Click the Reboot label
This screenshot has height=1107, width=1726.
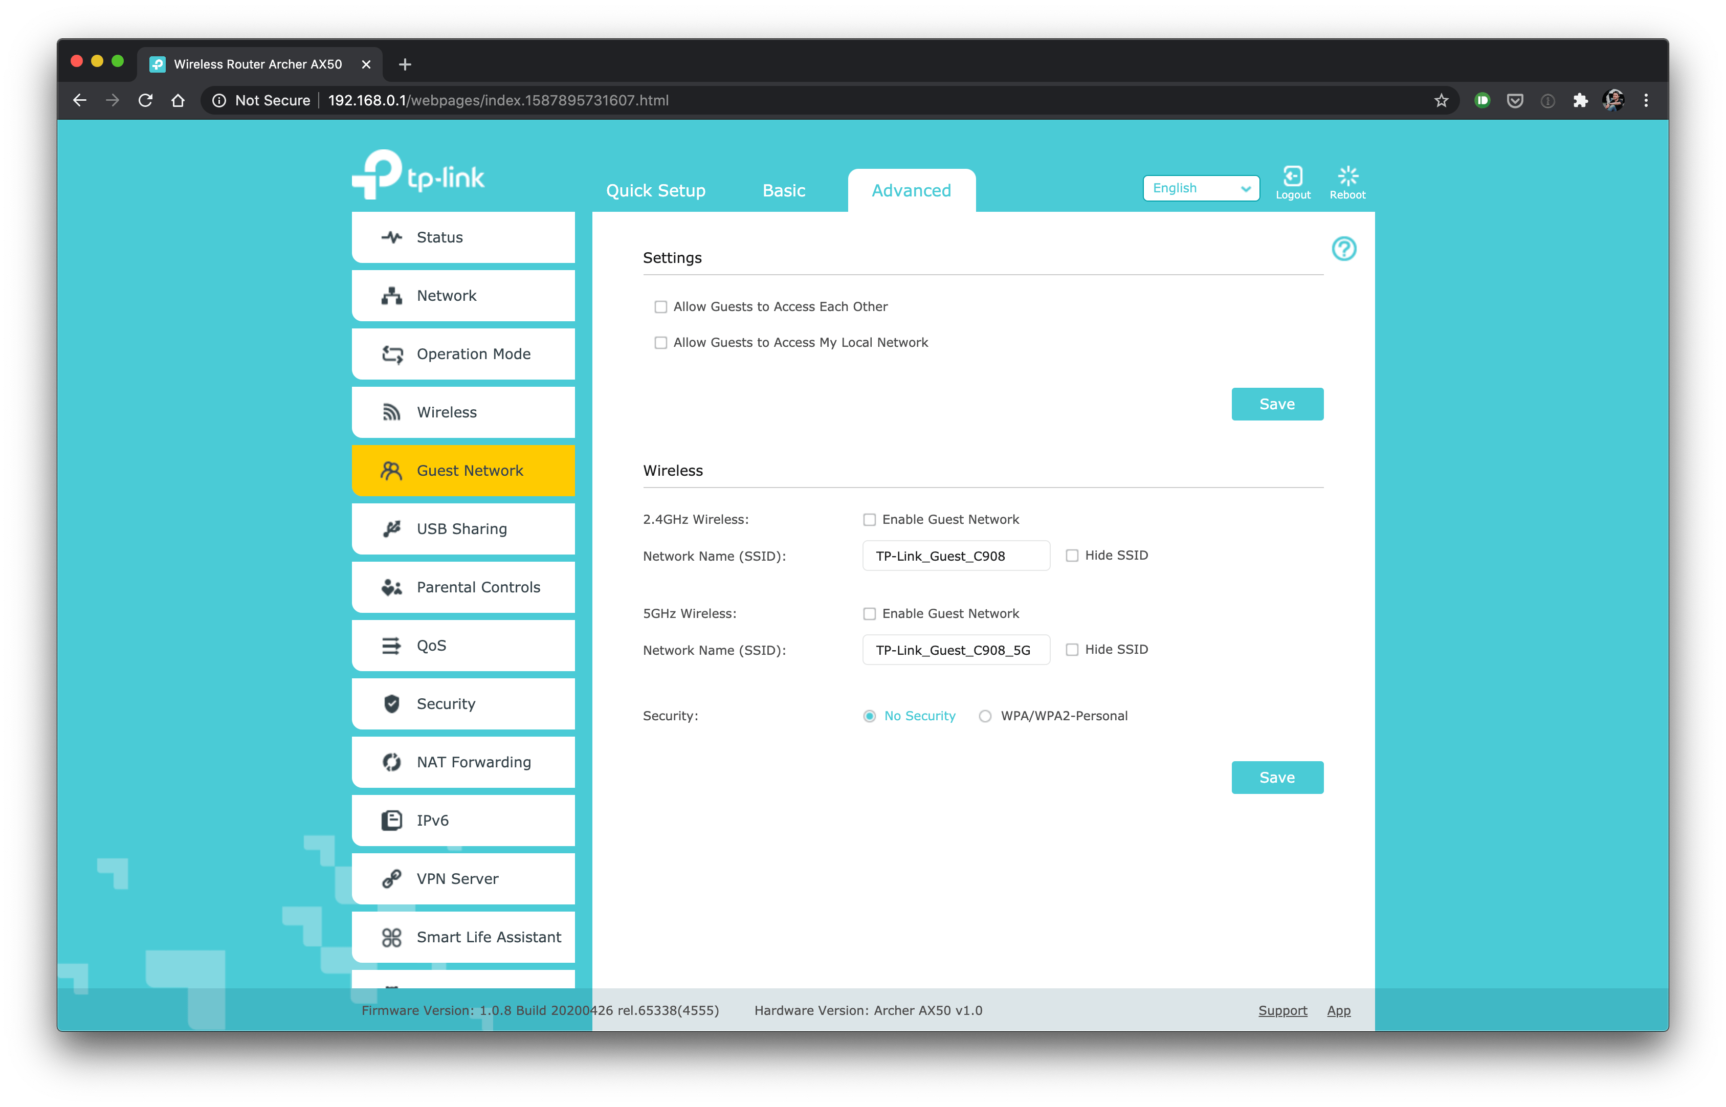click(x=1347, y=195)
